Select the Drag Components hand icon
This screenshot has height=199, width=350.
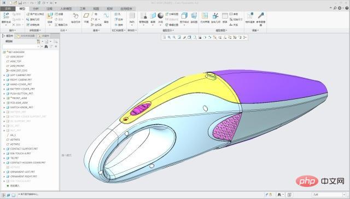(75, 18)
